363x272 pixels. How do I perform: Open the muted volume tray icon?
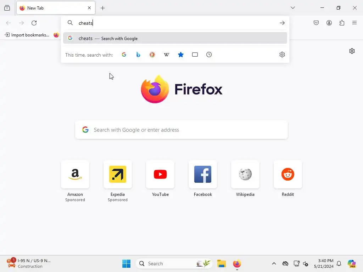[x=306, y=263]
